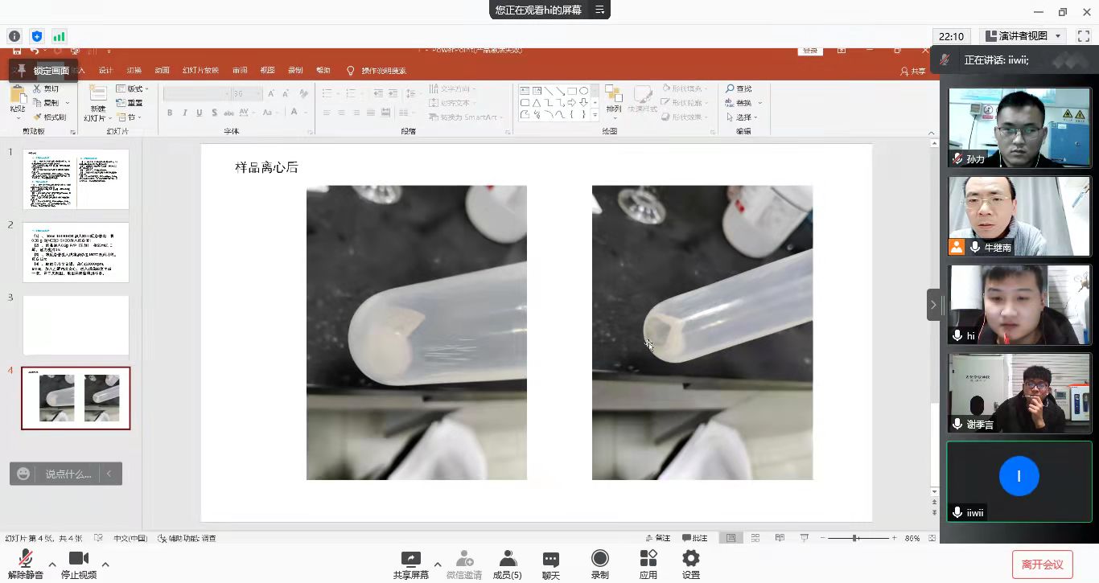The width and height of the screenshot is (1099, 583).
Task: Select slide 1 thumbnail
Action: point(76,179)
